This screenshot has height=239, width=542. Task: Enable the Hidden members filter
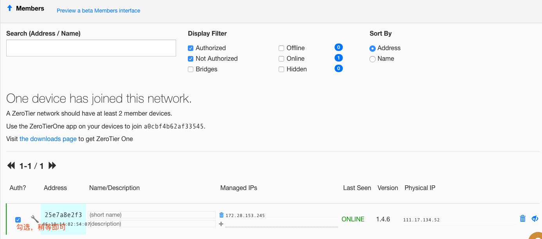[x=281, y=69]
